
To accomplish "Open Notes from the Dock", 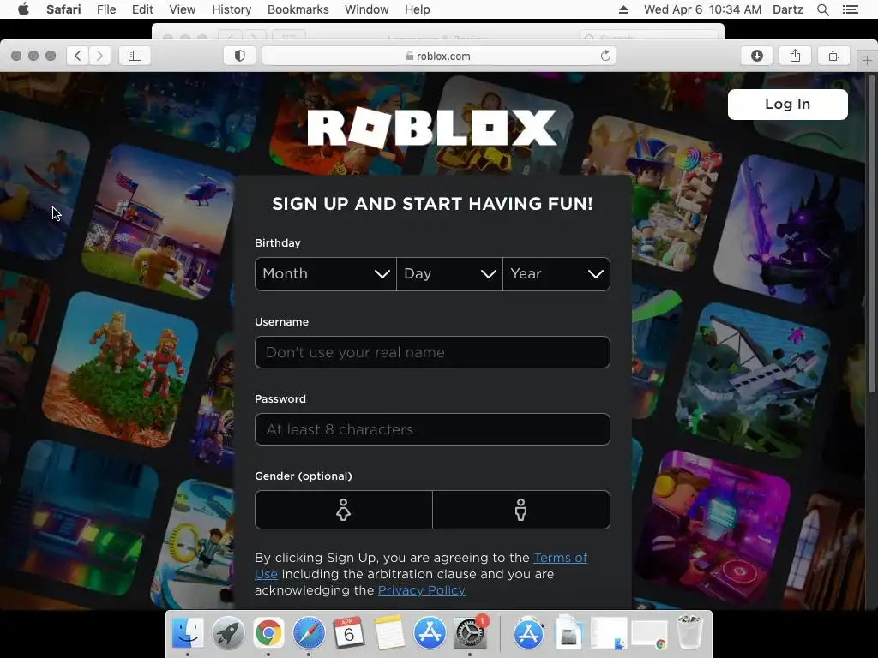I will click(389, 633).
